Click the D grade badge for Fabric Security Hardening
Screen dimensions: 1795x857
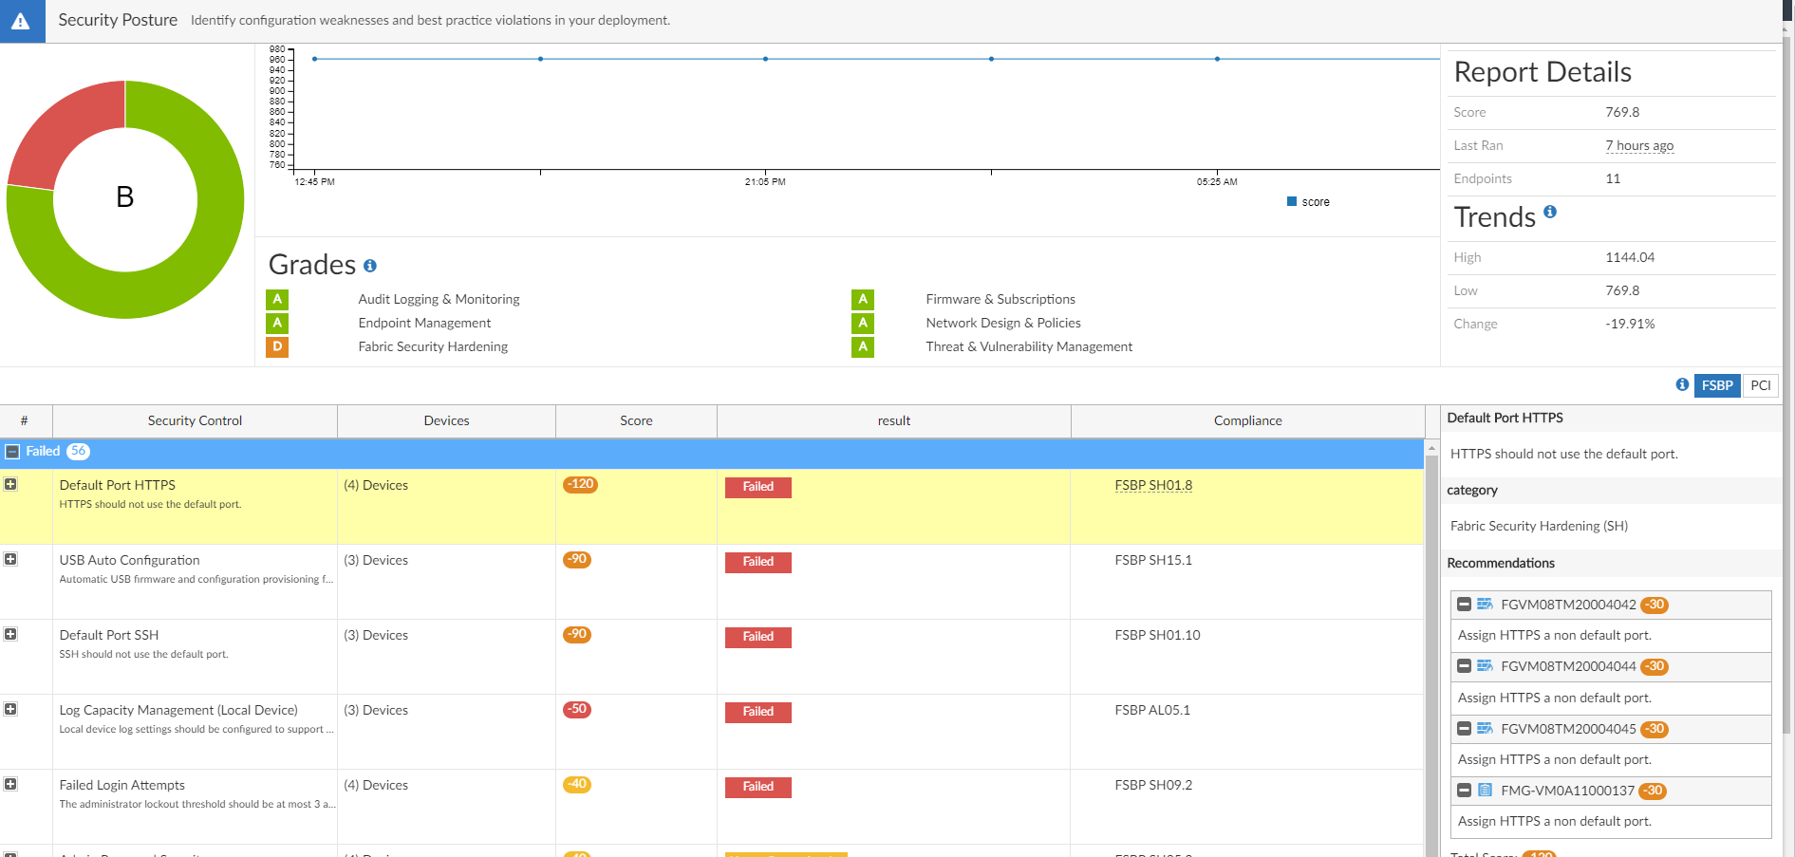pos(277,346)
